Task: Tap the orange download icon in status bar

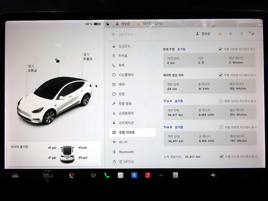Action: click(x=139, y=24)
